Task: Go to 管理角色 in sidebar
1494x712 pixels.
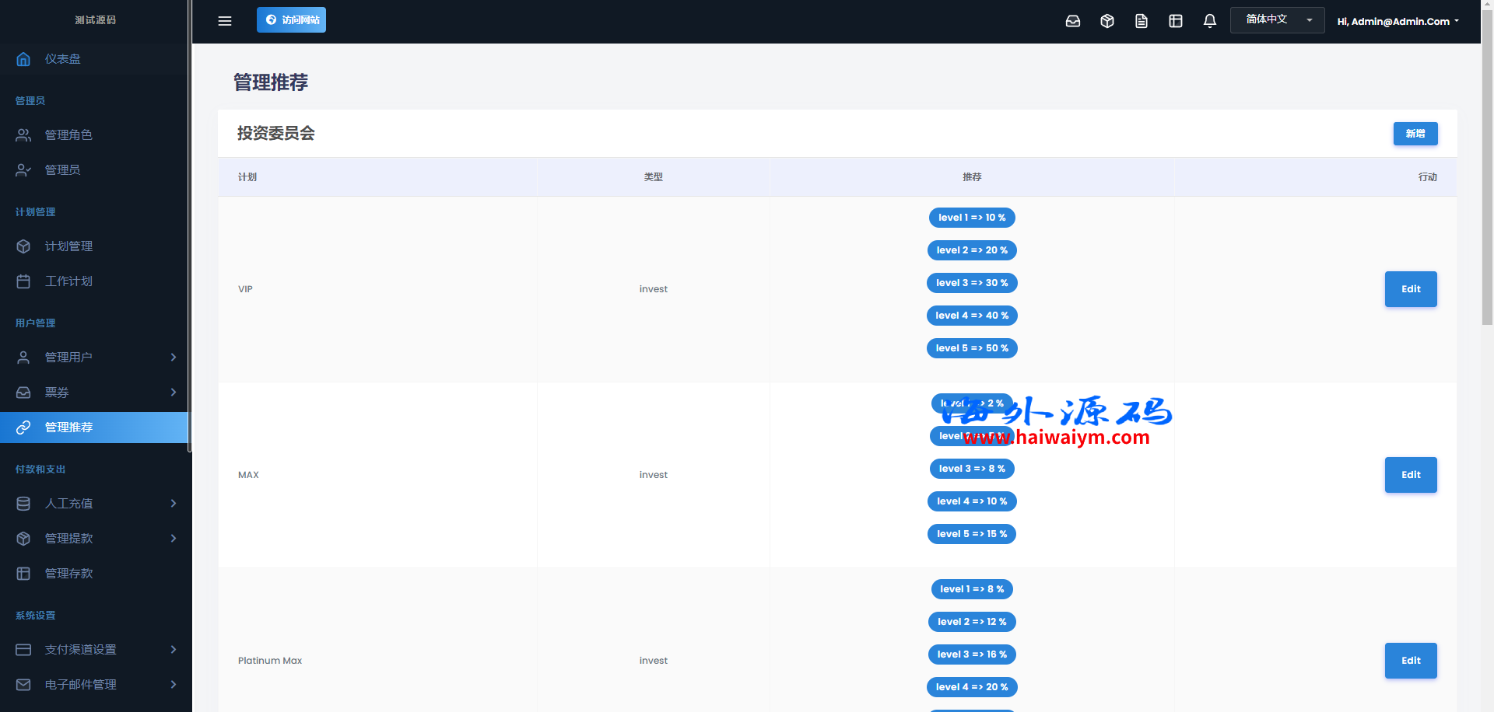Action: (x=68, y=135)
